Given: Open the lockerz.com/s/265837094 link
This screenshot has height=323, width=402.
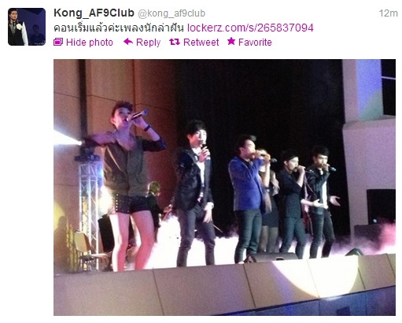Looking at the screenshot, I should 250,28.
